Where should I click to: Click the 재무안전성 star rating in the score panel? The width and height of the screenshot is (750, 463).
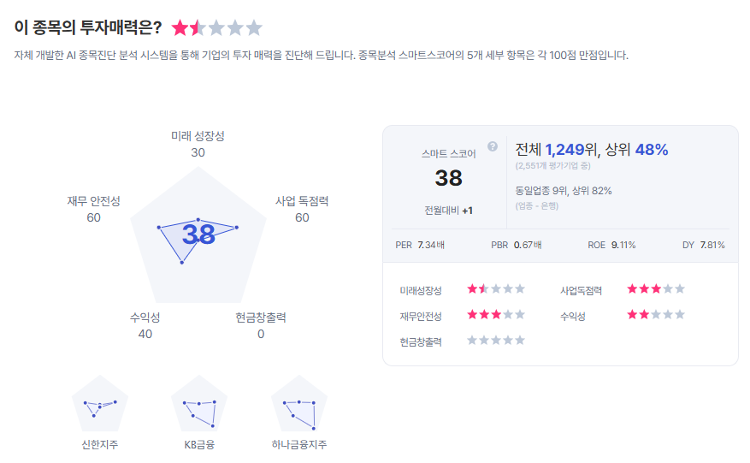496,315
